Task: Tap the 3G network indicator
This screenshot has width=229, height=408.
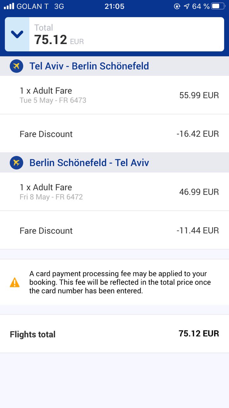Action: coord(59,6)
